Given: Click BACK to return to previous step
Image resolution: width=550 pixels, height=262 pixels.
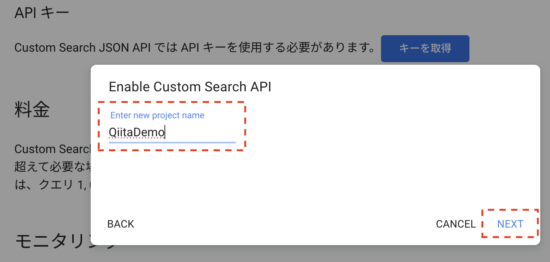Looking at the screenshot, I should coord(121,224).
